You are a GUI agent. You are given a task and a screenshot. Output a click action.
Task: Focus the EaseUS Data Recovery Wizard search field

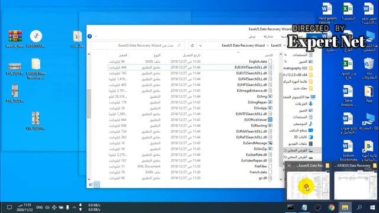click(x=137, y=46)
